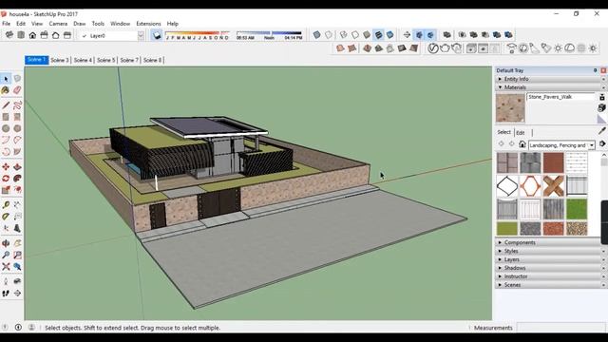The image size is (608, 342).
Task: Toggle X-Ray face style
Action: click(316, 35)
